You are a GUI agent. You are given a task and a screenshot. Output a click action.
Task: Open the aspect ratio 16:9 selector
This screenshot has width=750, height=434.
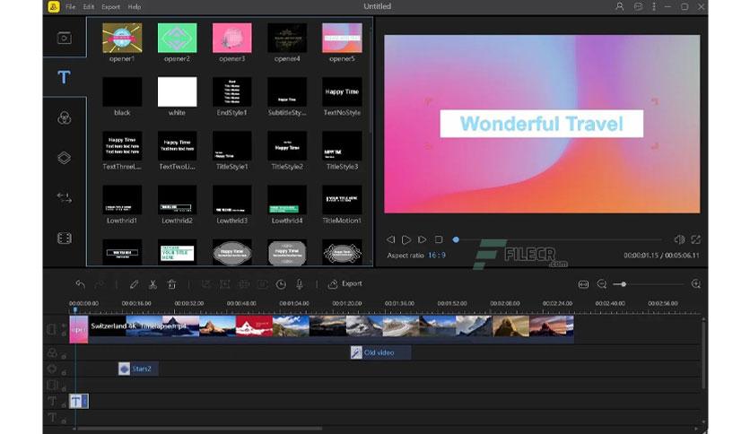437,256
